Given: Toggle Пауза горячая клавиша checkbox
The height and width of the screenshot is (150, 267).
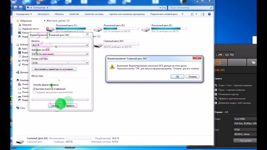Looking at the screenshot, I should point(216,90).
